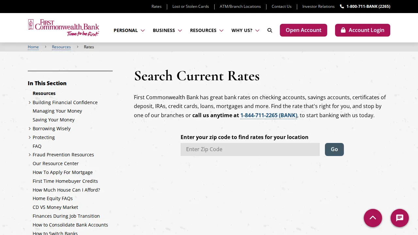The width and height of the screenshot is (418, 235).
Task: Open the Borrowing Wisely link
Action: coord(52,129)
